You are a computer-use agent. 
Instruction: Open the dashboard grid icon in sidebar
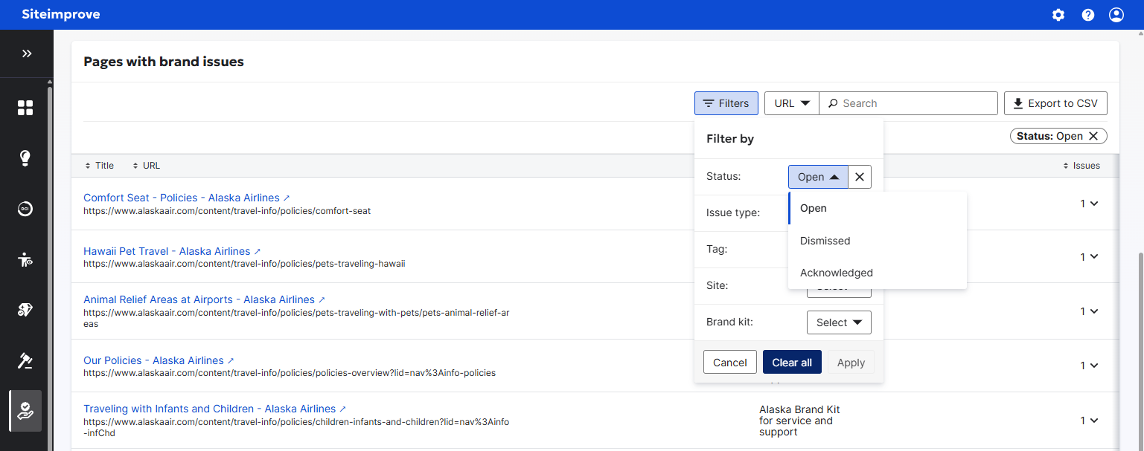coord(25,108)
